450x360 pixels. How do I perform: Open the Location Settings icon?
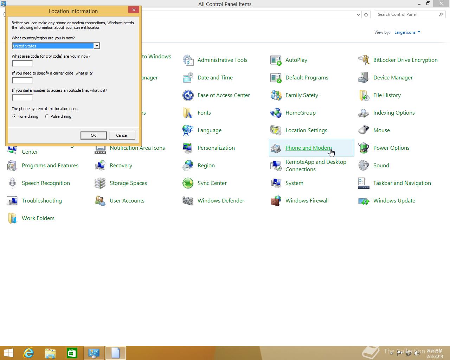click(x=276, y=130)
